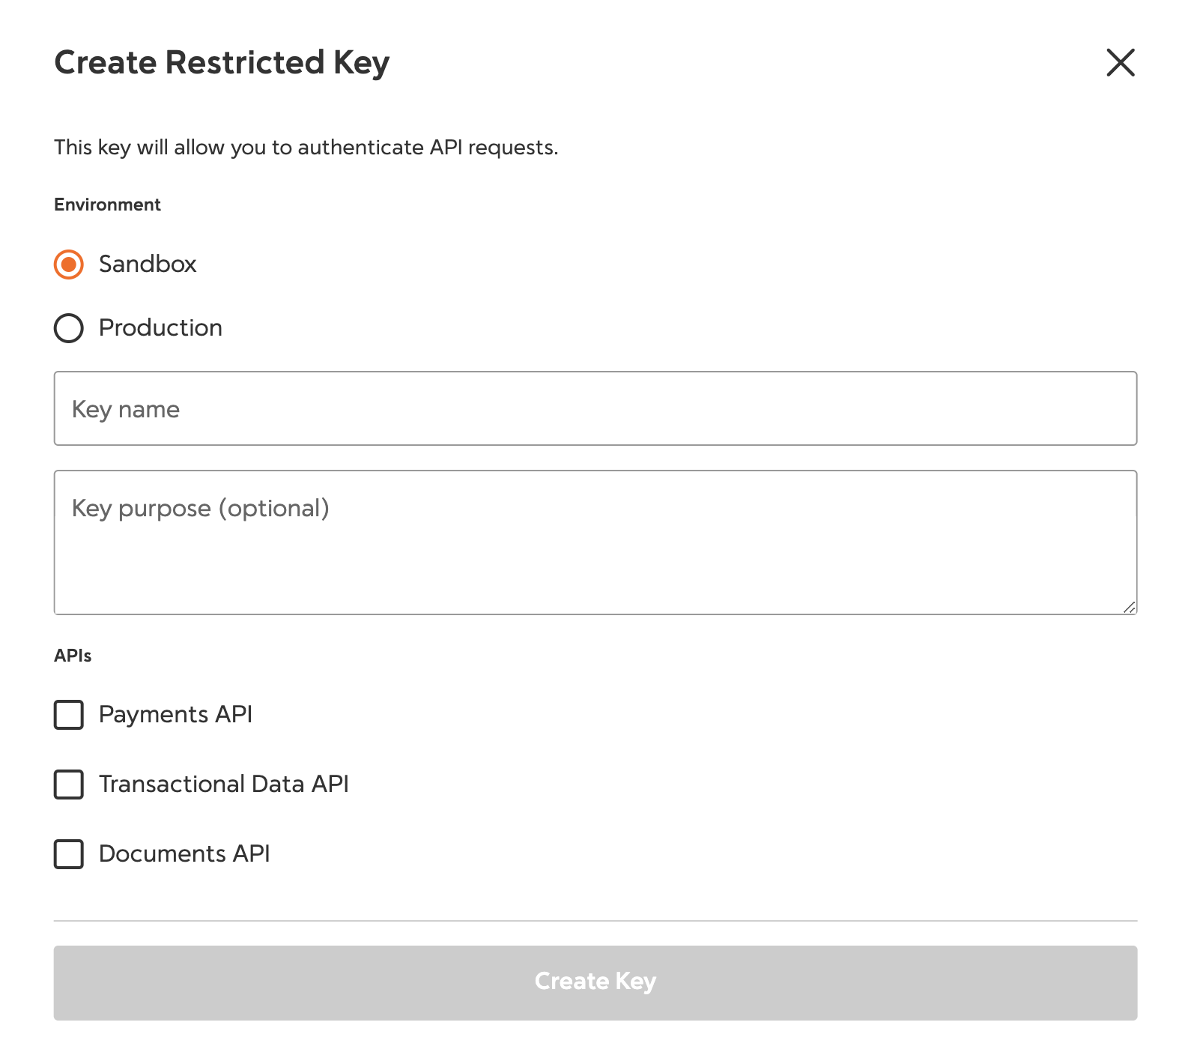Check the Payments API checkbox

pyautogui.click(x=69, y=715)
